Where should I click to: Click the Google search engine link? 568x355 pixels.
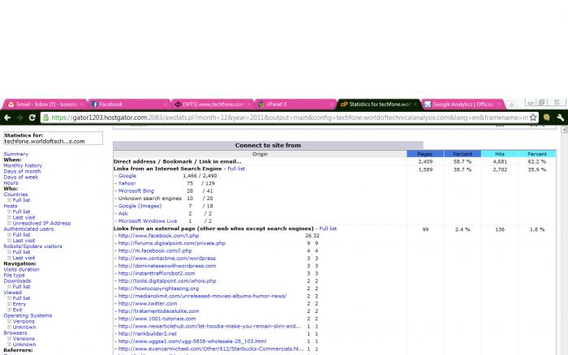127,176
